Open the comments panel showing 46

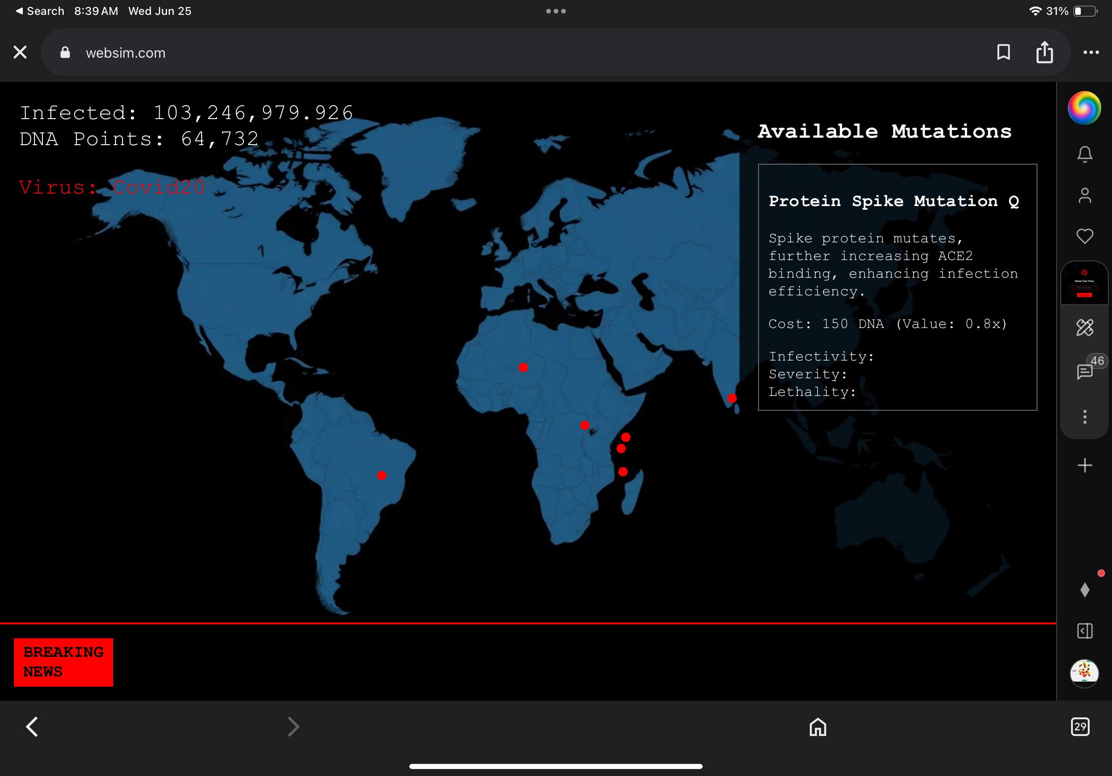coord(1084,373)
